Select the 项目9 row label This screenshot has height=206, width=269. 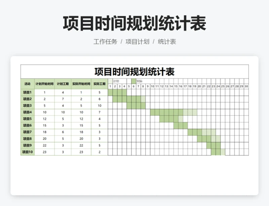(28, 146)
